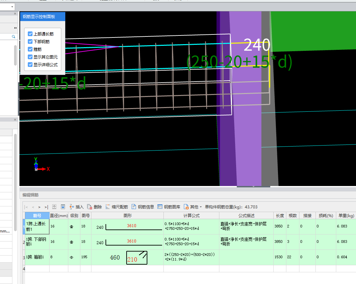Image resolution: width=356 pixels, height=284 pixels.
Task: Open 钢筋信息 rebar info
Action: coord(143,207)
